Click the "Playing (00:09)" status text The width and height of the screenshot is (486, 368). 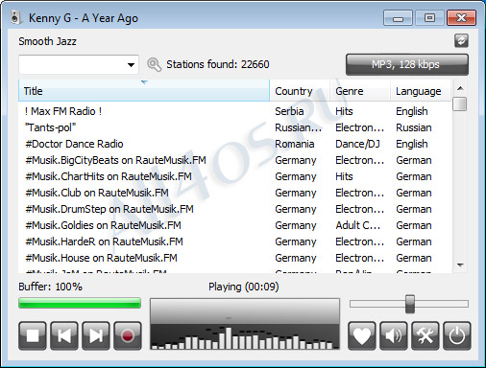coord(244,287)
